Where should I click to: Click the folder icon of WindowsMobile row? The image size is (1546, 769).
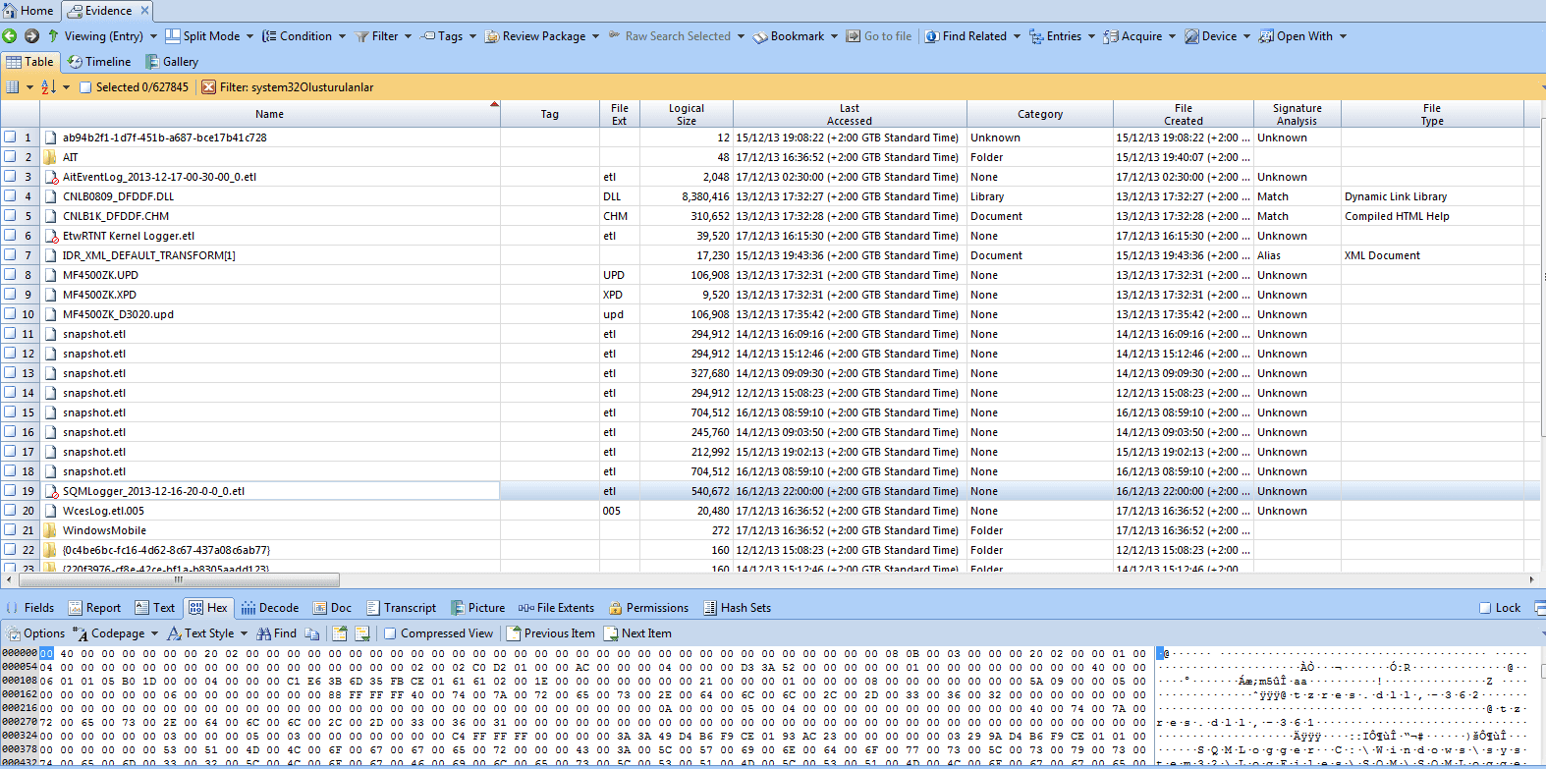pyautogui.click(x=50, y=530)
